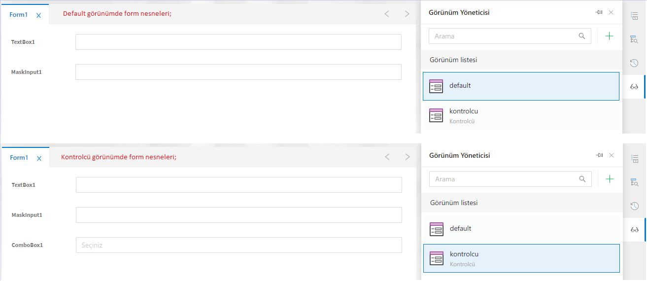Click the green plus icon in the lower view manager

point(610,179)
